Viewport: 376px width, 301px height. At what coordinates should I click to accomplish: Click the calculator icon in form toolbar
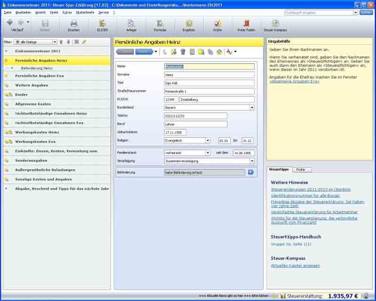(192, 52)
